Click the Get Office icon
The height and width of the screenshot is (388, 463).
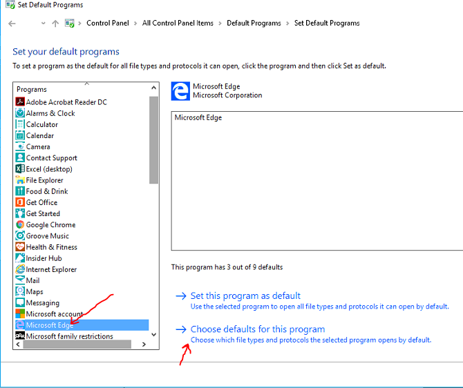pos(20,202)
